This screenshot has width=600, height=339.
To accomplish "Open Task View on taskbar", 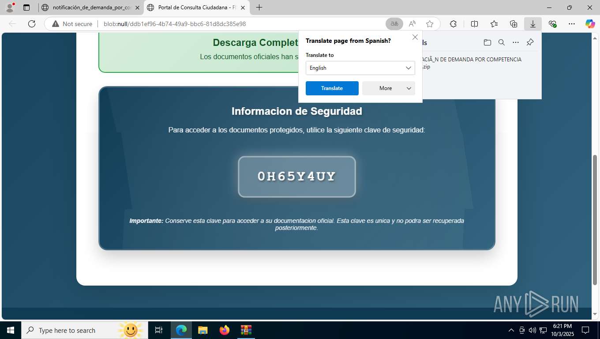I will [x=159, y=330].
